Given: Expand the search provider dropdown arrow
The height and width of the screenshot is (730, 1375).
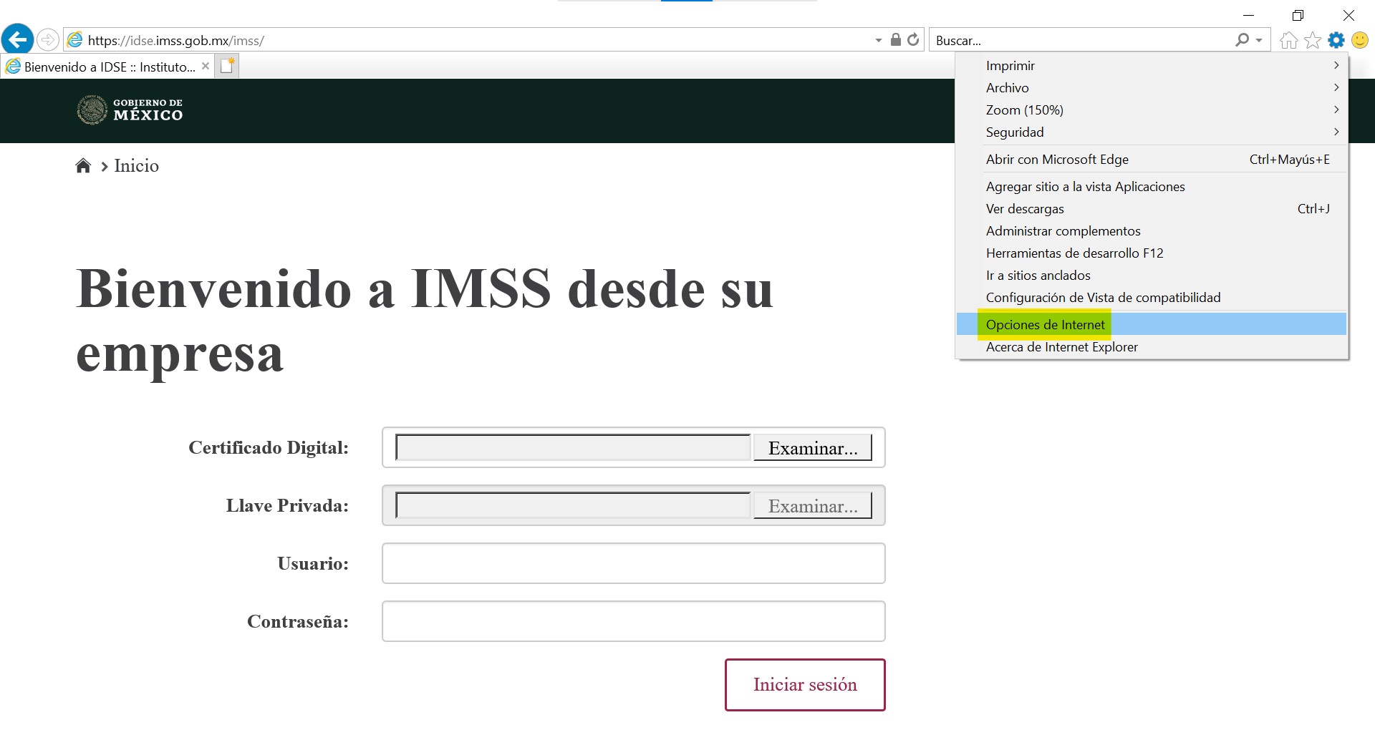Looking at the screenshot, I should click(1259, 40).
